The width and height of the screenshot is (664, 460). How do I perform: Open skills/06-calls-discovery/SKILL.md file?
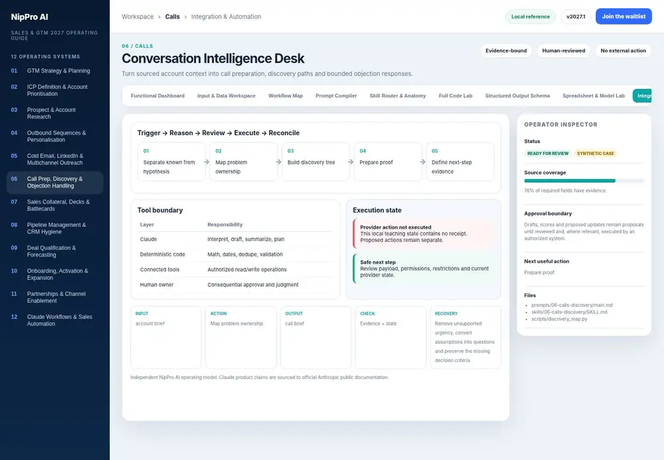569,312
